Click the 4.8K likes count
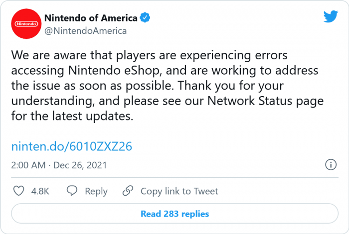Screen dimensions: 349x234 tap(40, 191)
